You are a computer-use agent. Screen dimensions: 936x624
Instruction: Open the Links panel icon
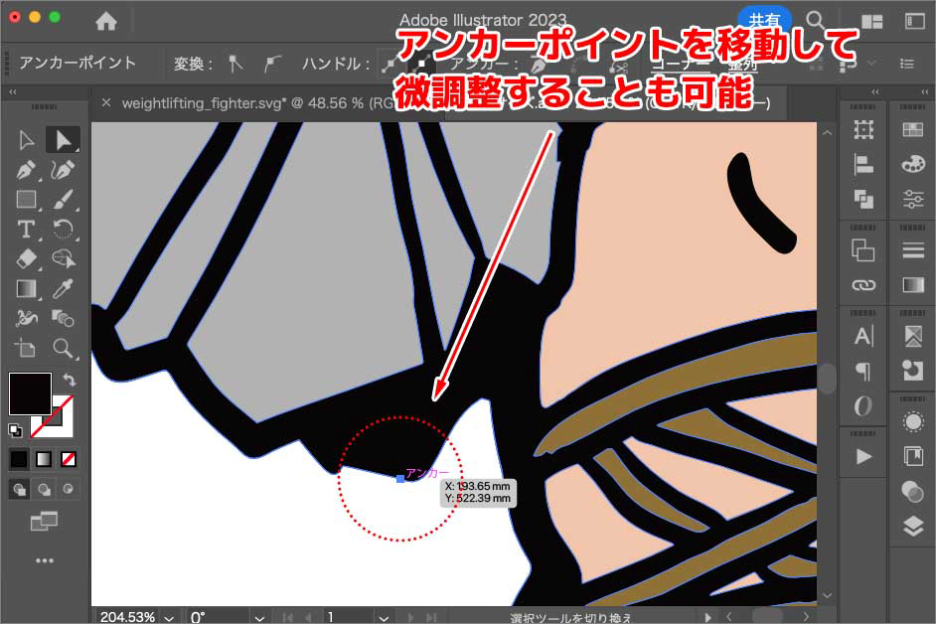863,286
